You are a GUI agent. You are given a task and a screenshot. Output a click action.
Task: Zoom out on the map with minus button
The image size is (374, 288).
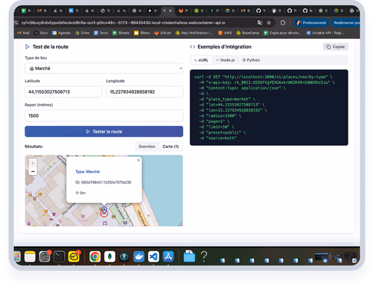(33, 172)
